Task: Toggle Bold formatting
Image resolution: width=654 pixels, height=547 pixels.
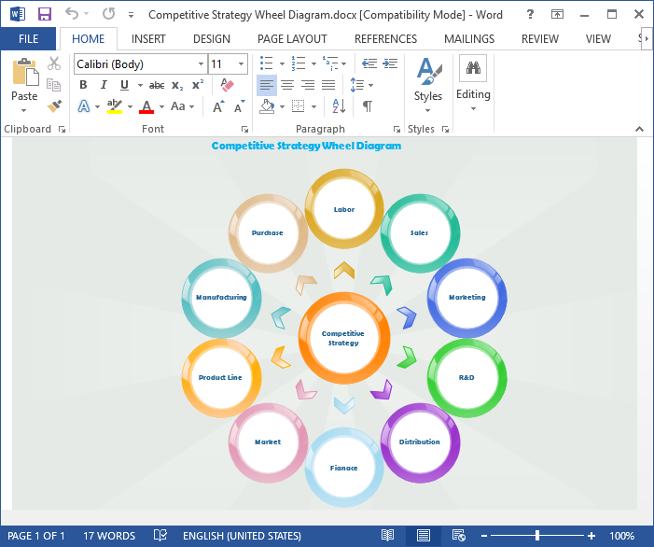Action: [83, 85]
